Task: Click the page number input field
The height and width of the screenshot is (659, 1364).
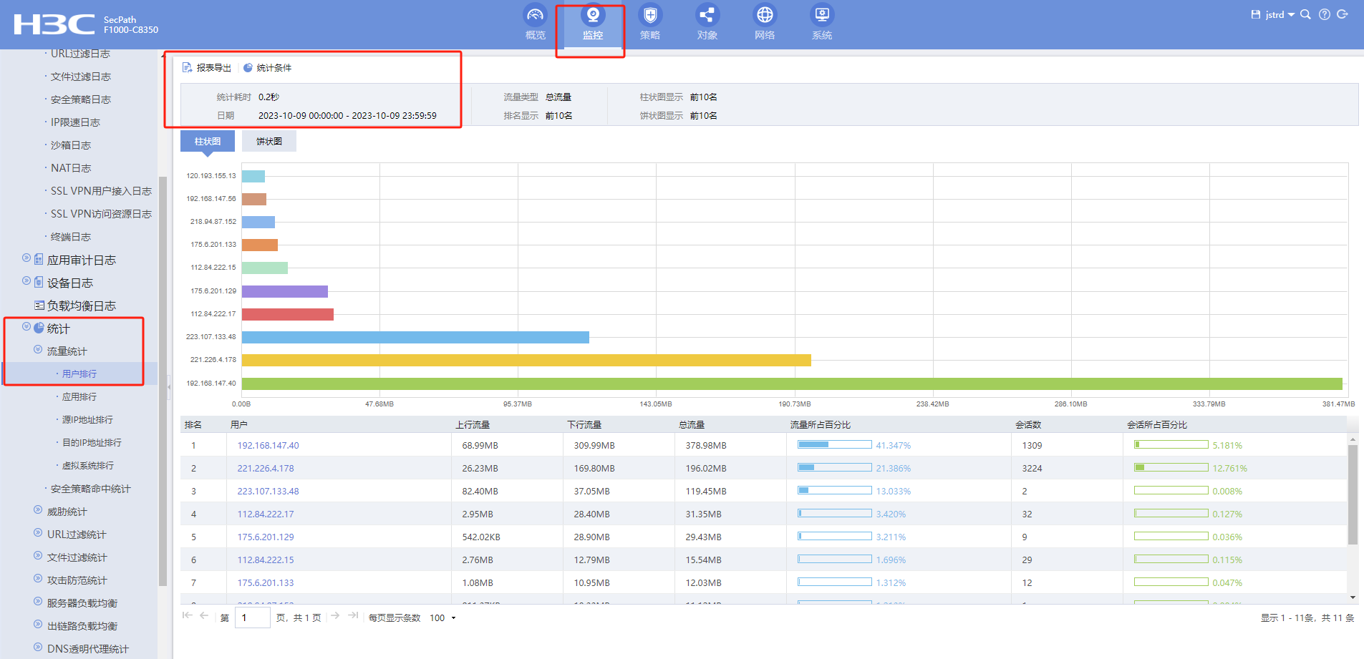Action: (253, 618)
